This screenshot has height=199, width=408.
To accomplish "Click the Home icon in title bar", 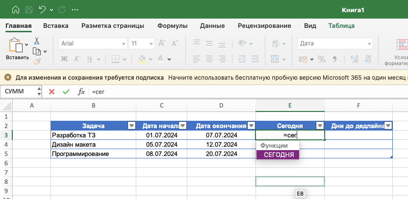I will pos(16,10).
